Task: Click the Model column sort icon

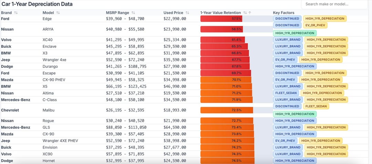Action: pyautogui.click(x=58, y=13)
